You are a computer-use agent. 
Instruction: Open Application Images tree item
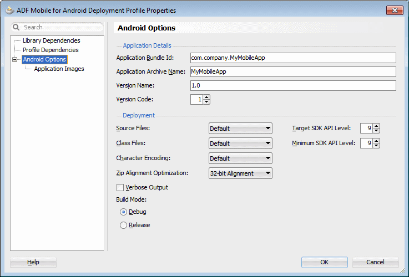[59, 69]
